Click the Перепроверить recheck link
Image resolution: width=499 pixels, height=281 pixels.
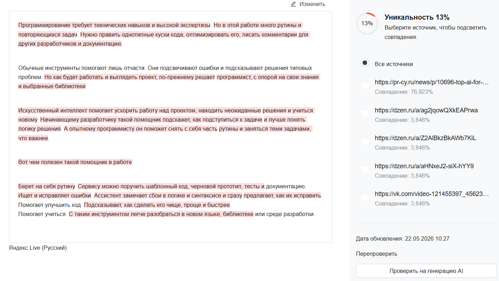pyautogui.click(x=377, y=254)
